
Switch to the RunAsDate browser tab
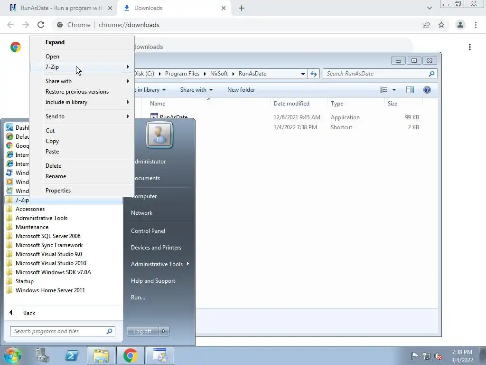(x=60, y=8)
